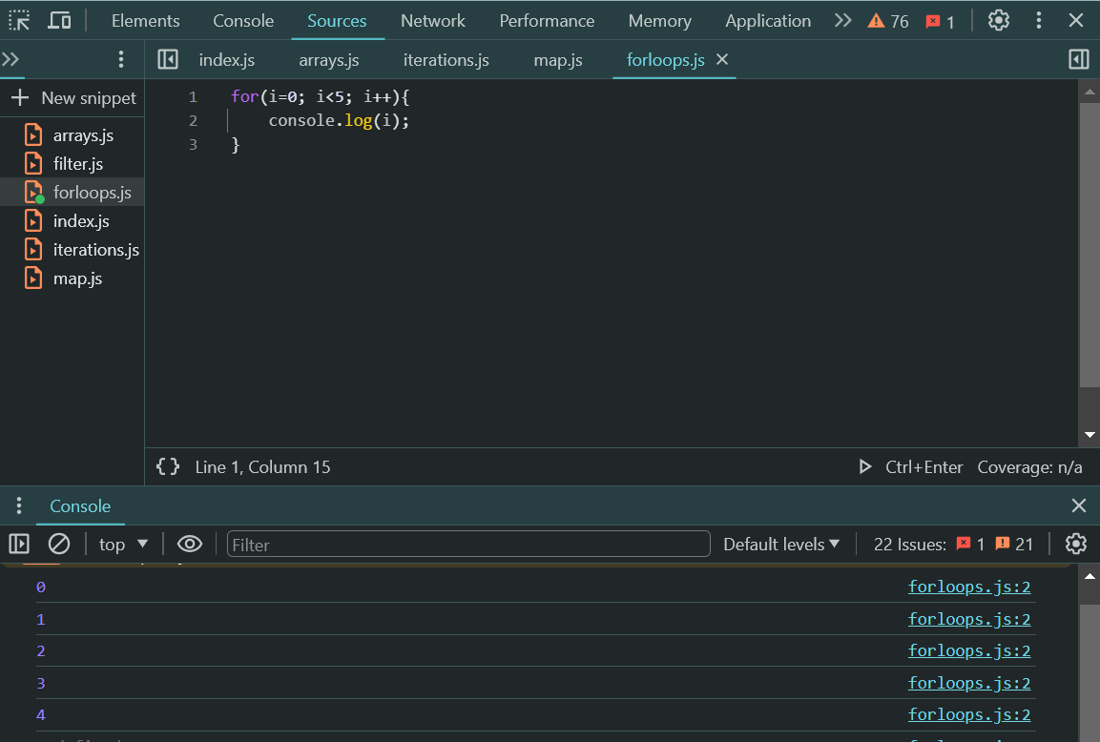Follow the forloops.js:2 console link
The image size is (1100, 742).
(x=969, y=587)
